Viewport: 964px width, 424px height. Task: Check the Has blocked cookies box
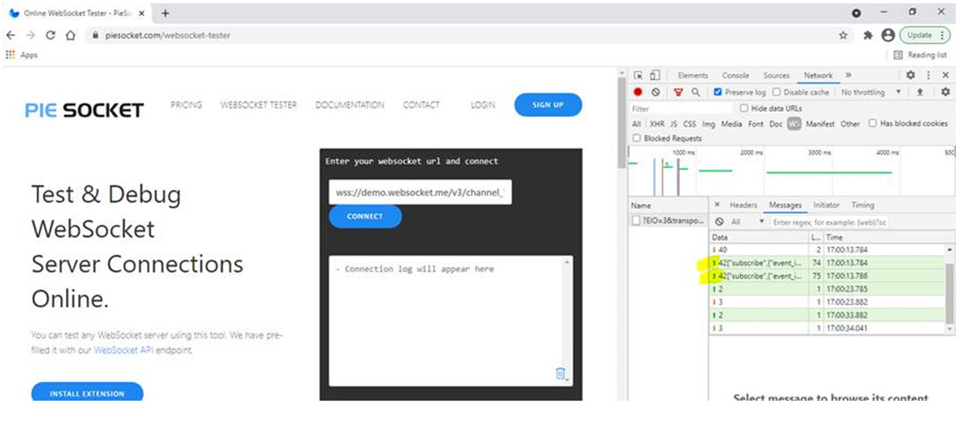tap(872, 123)
